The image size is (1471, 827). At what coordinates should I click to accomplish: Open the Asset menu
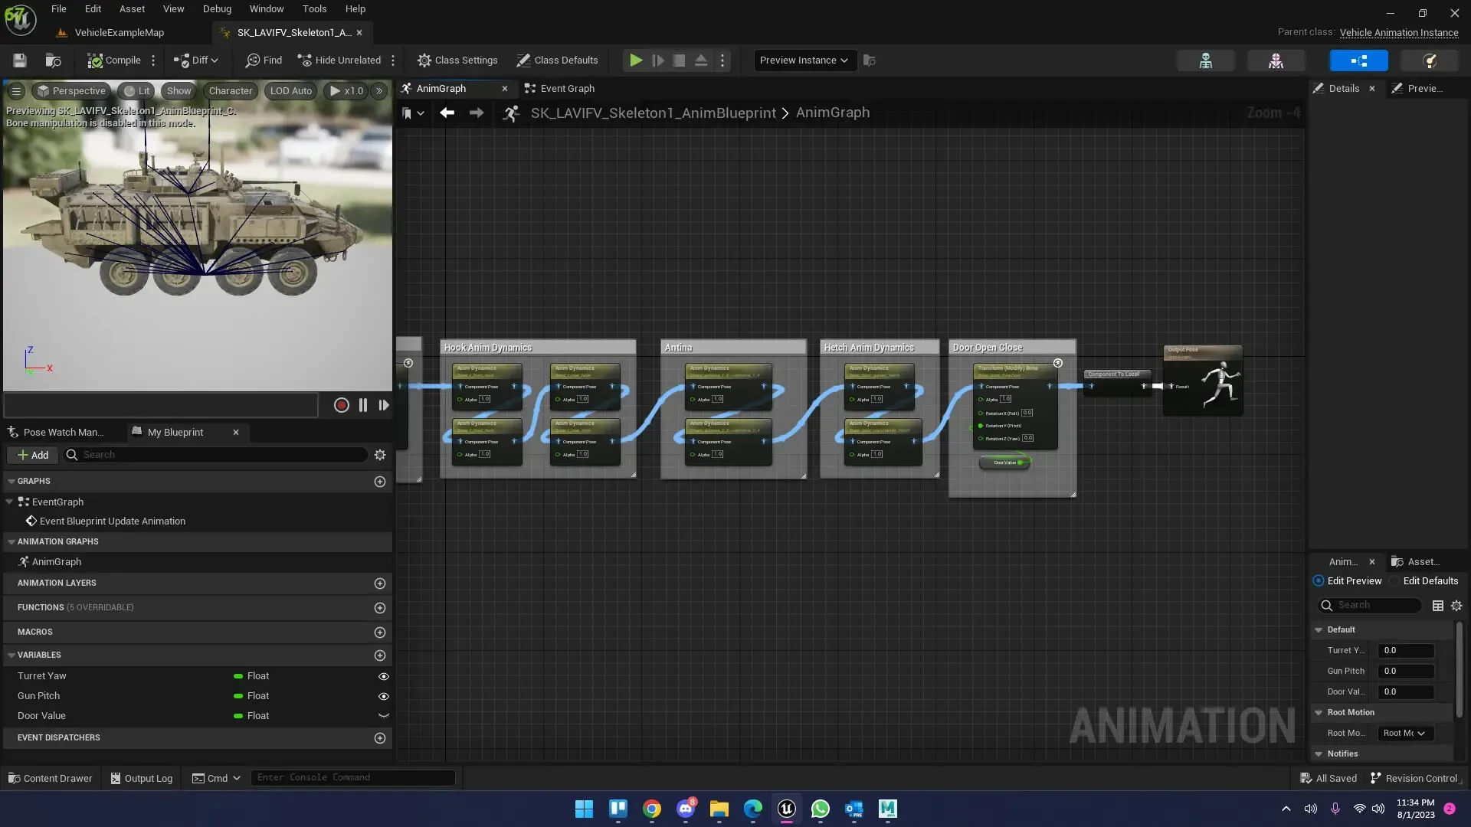click(132, 9)
